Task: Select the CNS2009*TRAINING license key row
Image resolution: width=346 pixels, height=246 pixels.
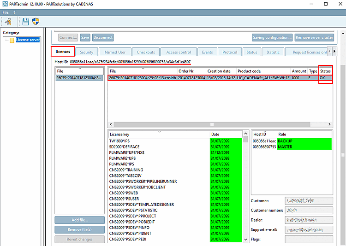Action: pyautogui.click(x=126, y=170)
